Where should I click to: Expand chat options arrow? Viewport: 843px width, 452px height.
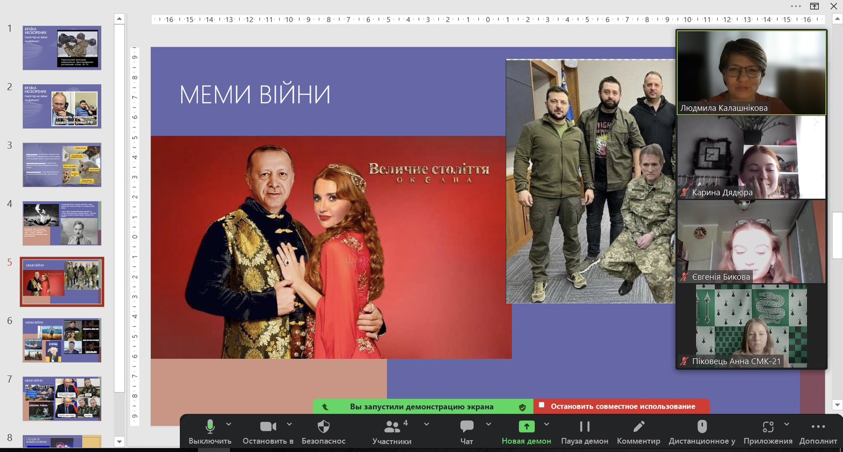[x=488, y=424]
